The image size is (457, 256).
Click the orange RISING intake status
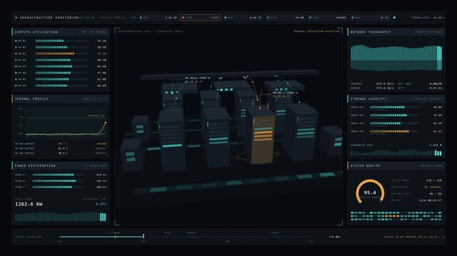tap(102, 144)
